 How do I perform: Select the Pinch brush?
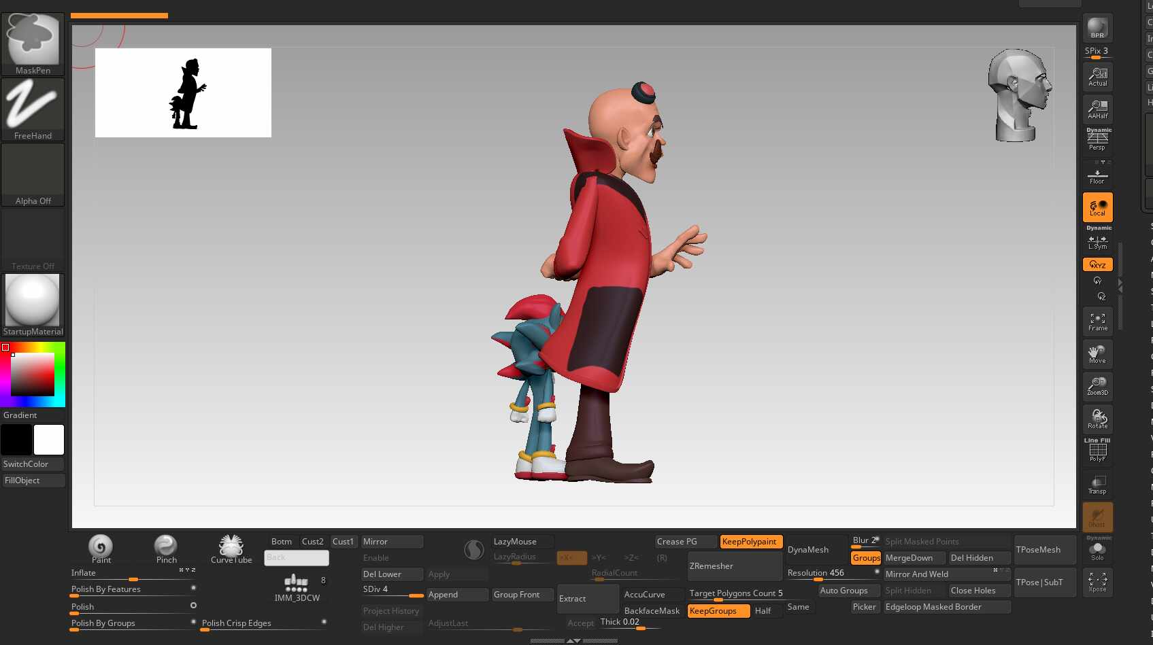click(x=166, y=549)
